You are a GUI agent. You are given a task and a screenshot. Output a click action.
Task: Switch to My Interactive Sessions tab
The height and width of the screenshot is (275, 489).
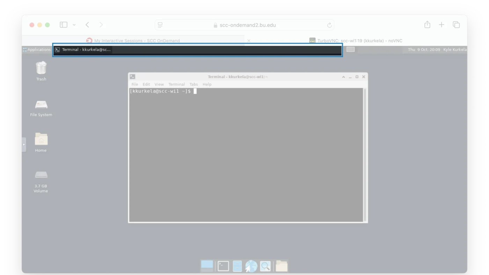[133, 41]
